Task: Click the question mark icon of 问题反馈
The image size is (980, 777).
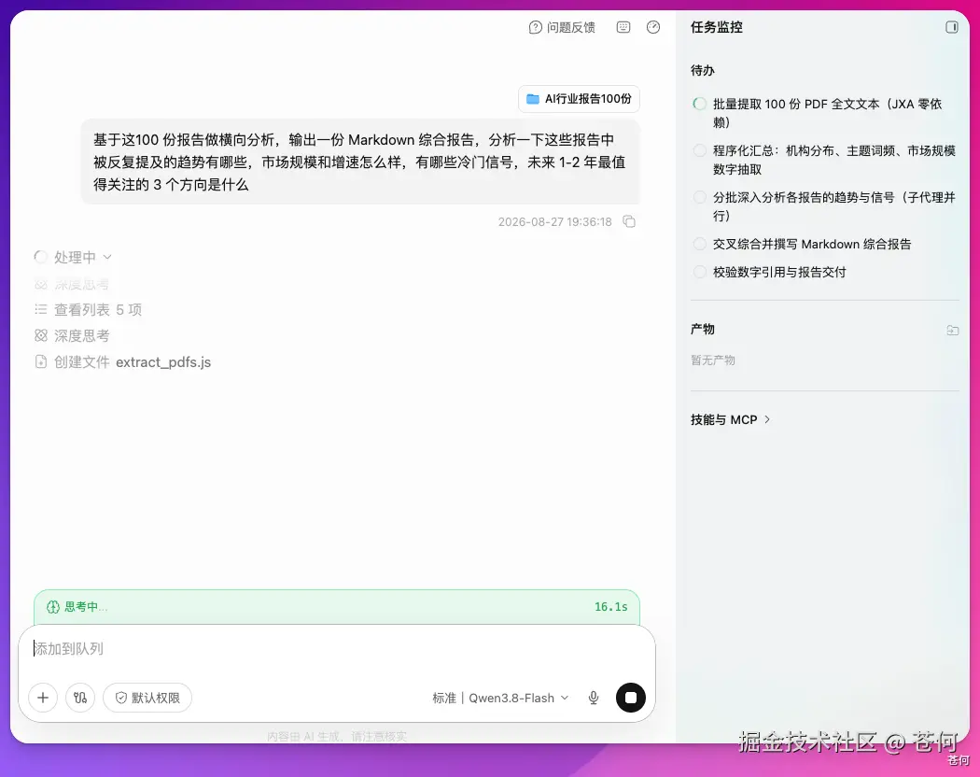Action: coord(535,27)
